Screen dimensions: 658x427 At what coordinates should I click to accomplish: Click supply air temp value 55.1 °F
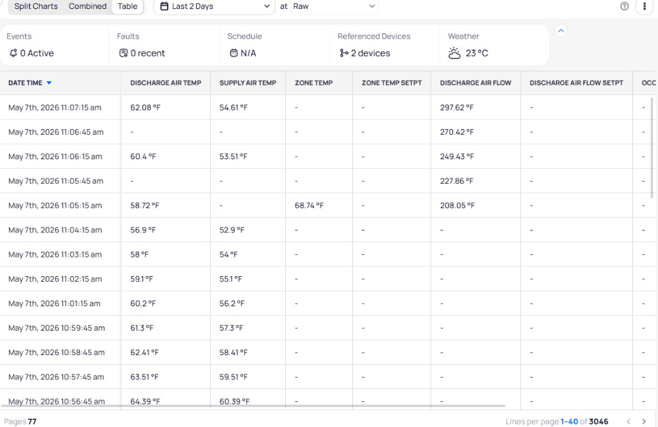[x=231, y=279]
